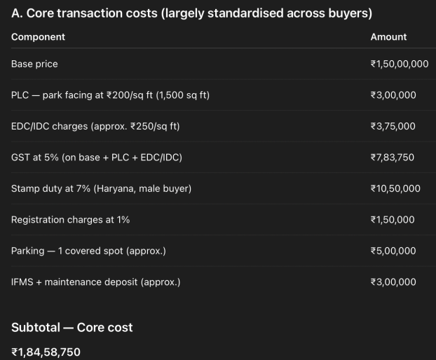Select the GST at 5% row label

(x=96, y=158)
